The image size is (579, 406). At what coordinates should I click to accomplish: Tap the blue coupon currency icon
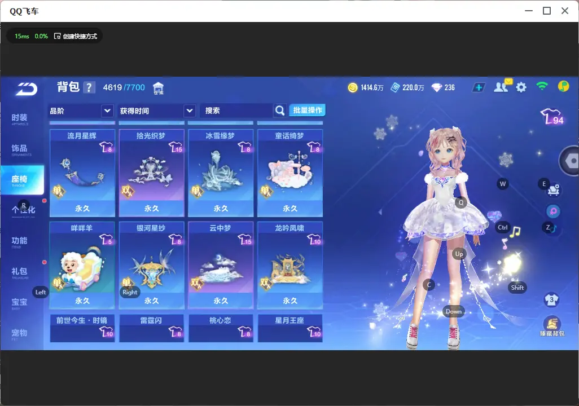pyautogui.click(x=394, y=87)
